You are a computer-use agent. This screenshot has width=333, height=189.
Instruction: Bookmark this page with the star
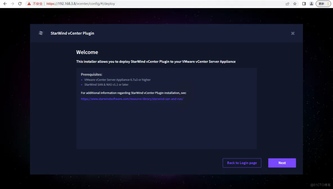[x=295, y=4]
